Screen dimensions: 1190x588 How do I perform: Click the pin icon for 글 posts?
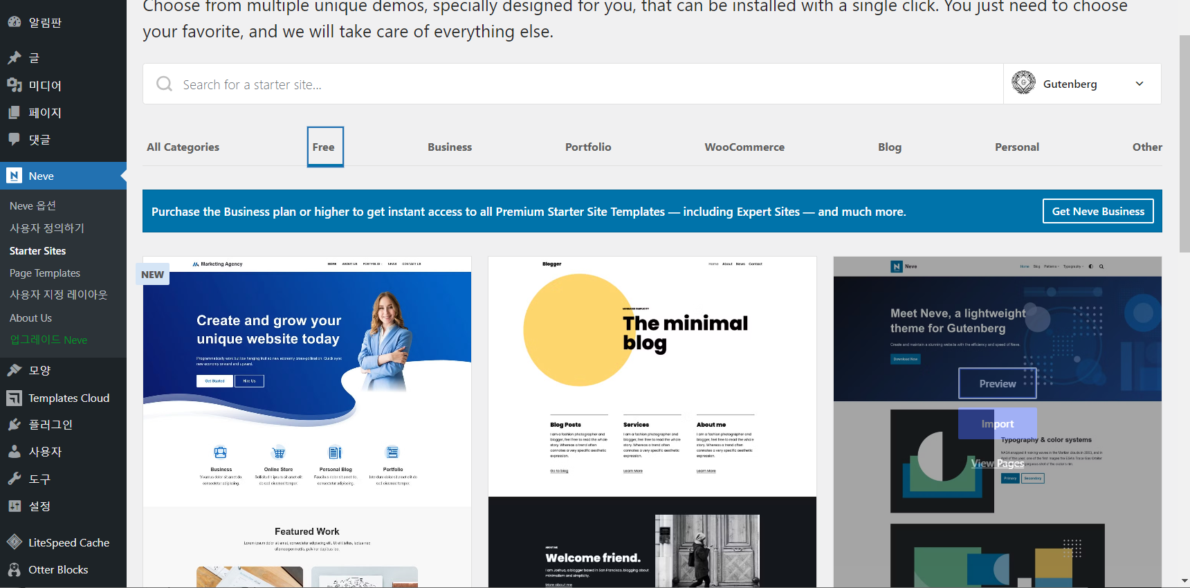(x=15, y=57)
